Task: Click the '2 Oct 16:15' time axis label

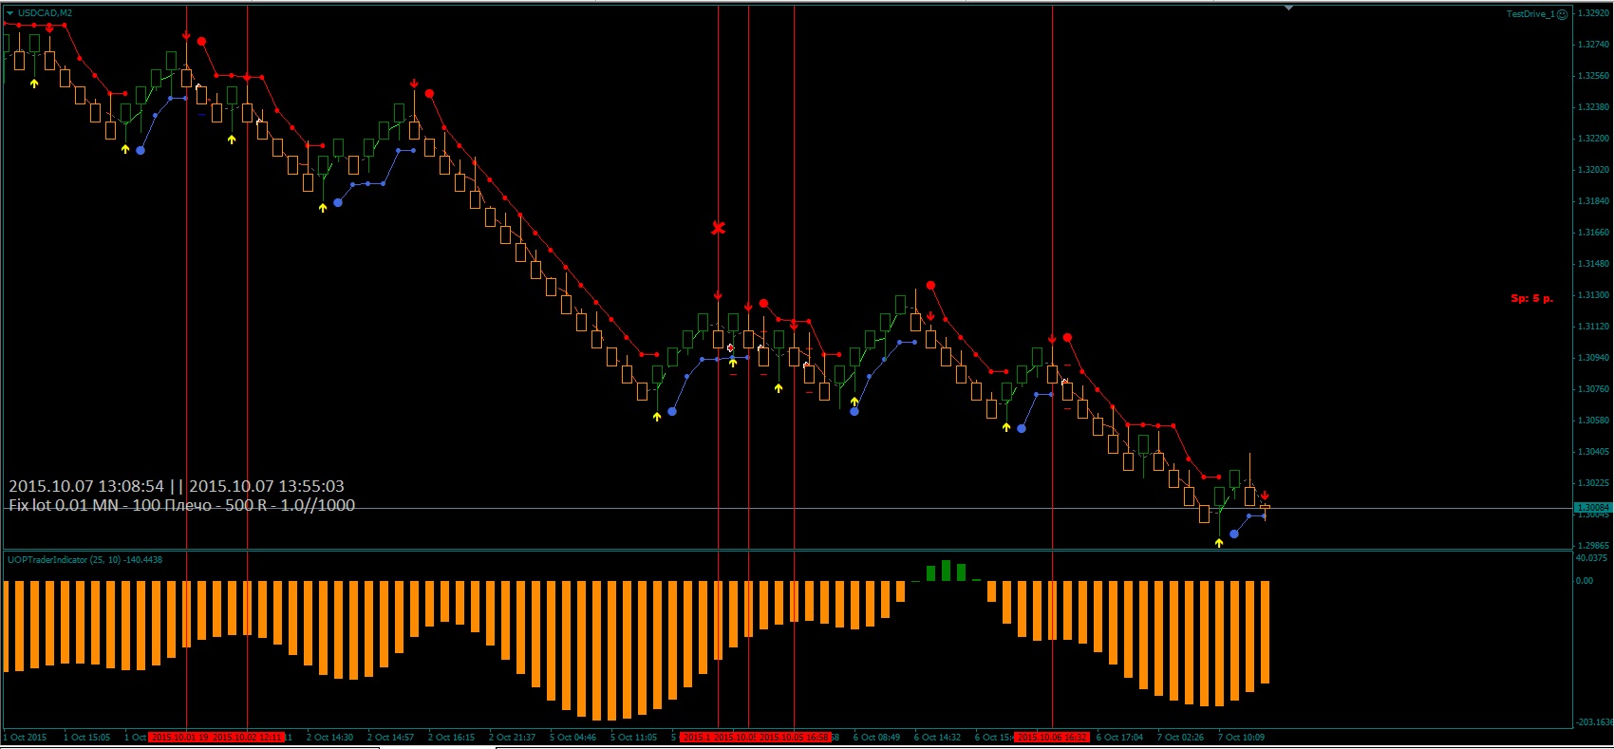Action: pyautogui.click(x=452, y=737)
